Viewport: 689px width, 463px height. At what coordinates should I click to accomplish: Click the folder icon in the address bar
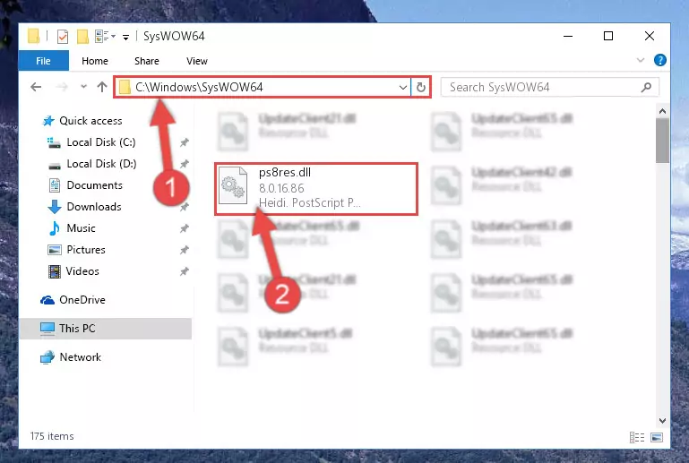pyautogui.click(x=125, y=87)
